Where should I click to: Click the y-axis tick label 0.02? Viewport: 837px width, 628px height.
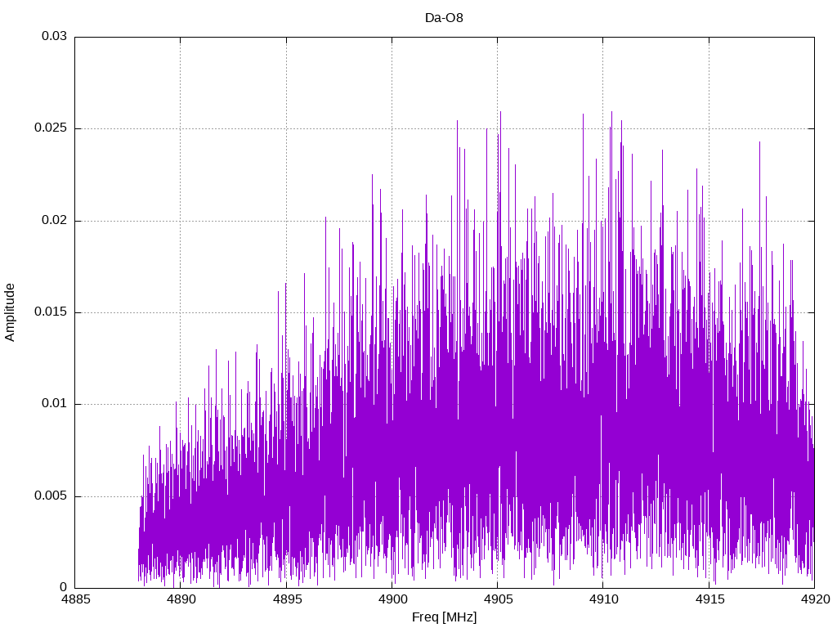(x=55, y=220)
